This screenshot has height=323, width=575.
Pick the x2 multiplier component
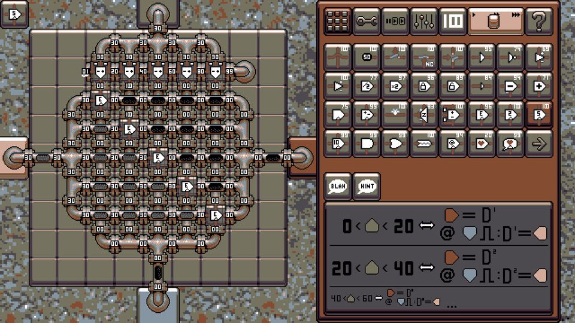(396, 86)
